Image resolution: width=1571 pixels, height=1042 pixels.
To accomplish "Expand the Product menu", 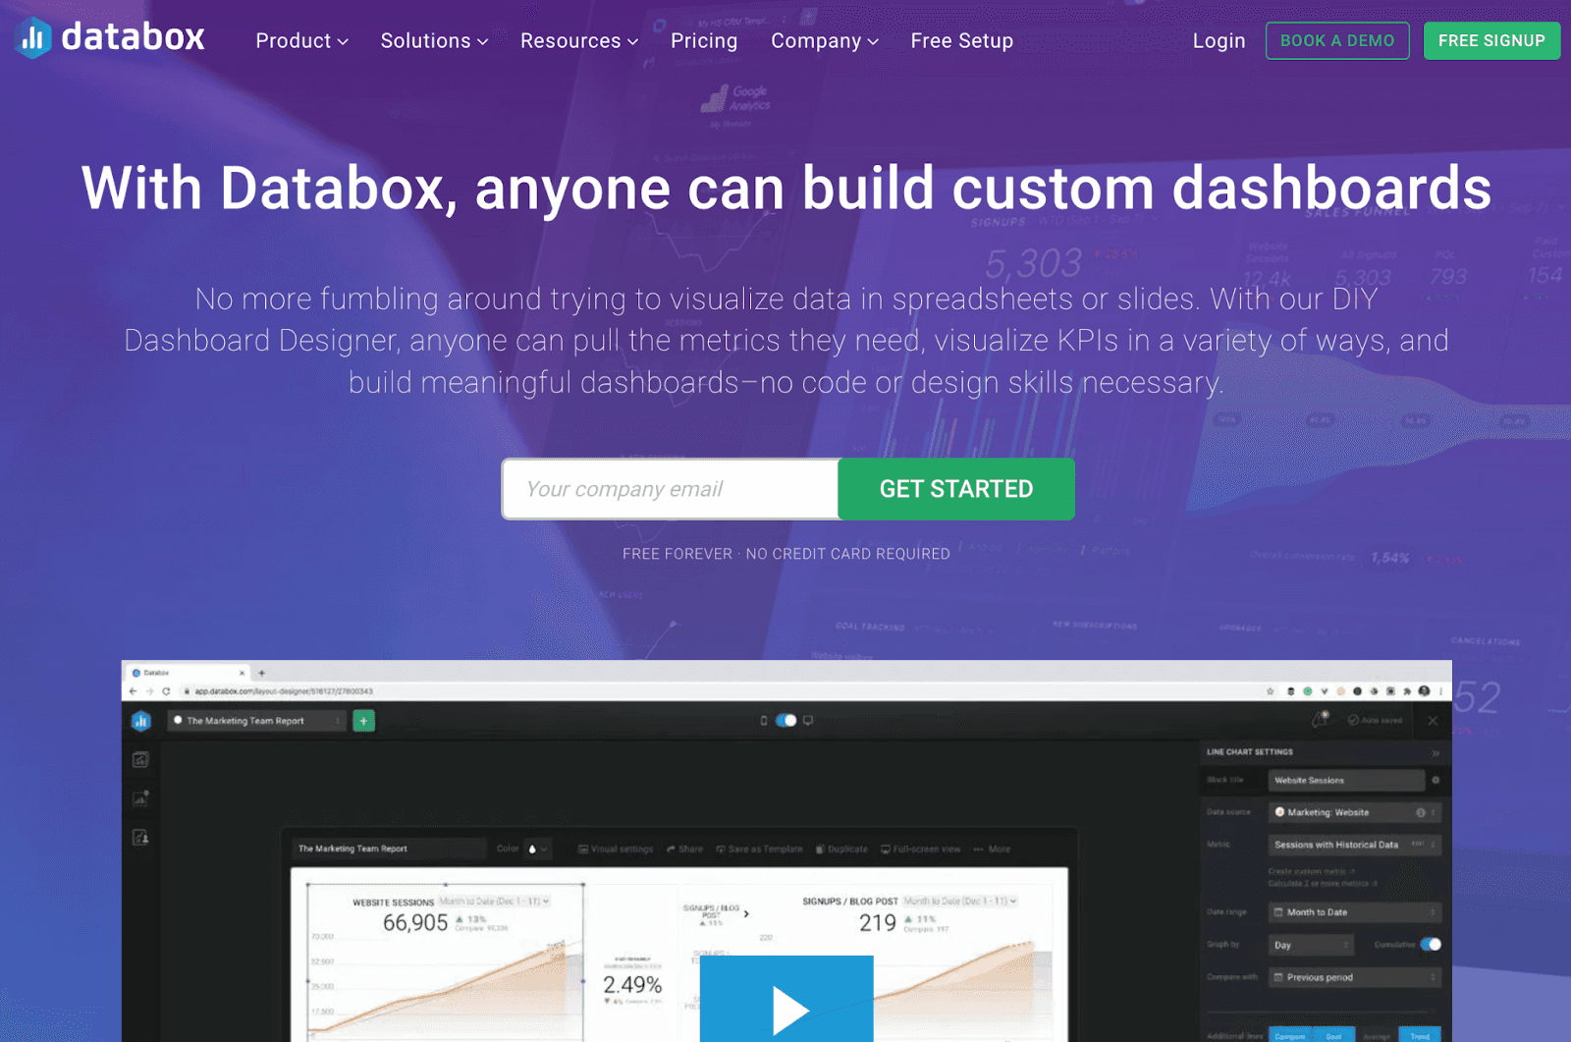I will tap(301, 41).
